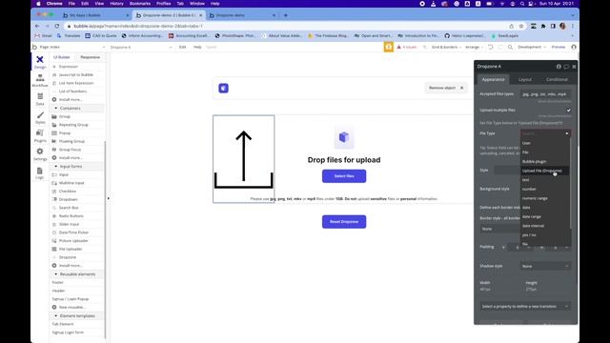Switch to the Layout tab
Image resolution: width=610 pixels, height=343 pixels.
pos(525,79)
